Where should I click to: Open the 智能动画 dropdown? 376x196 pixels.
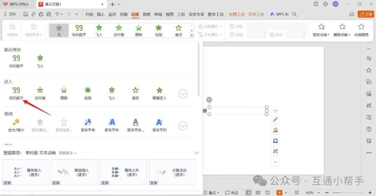coord(321,31)
